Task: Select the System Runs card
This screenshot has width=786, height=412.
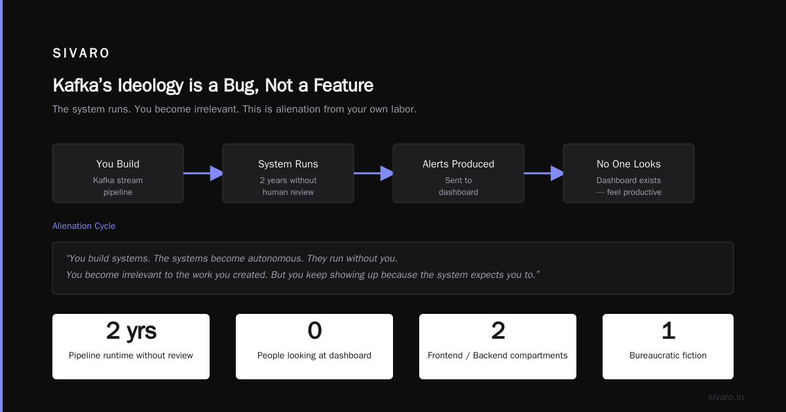Action: point(288,173)
